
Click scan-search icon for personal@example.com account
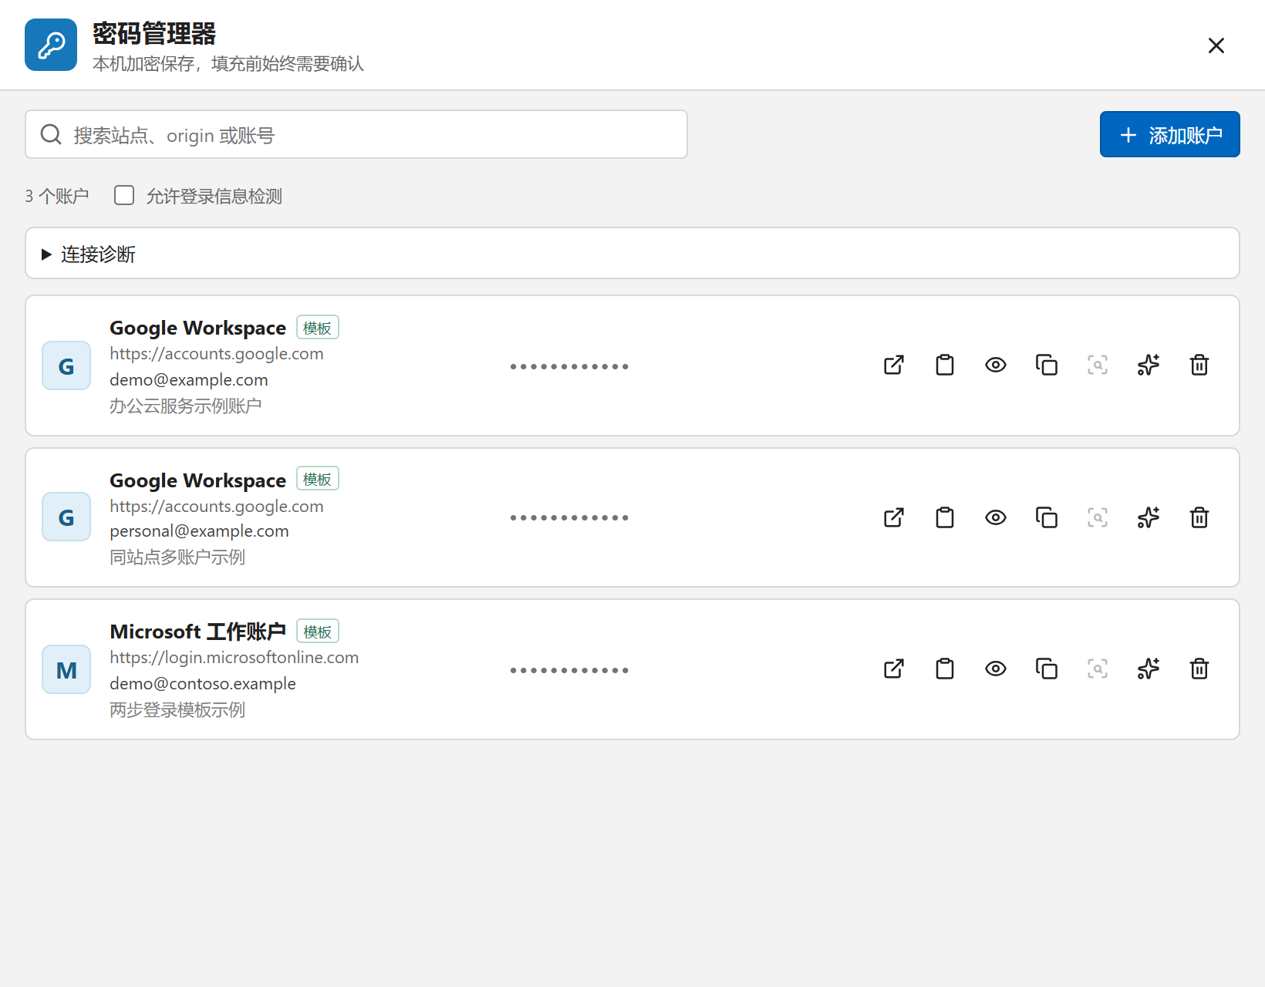click(x=1098, y=517)
